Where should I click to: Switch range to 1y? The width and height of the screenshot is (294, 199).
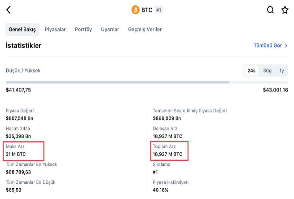281,71
